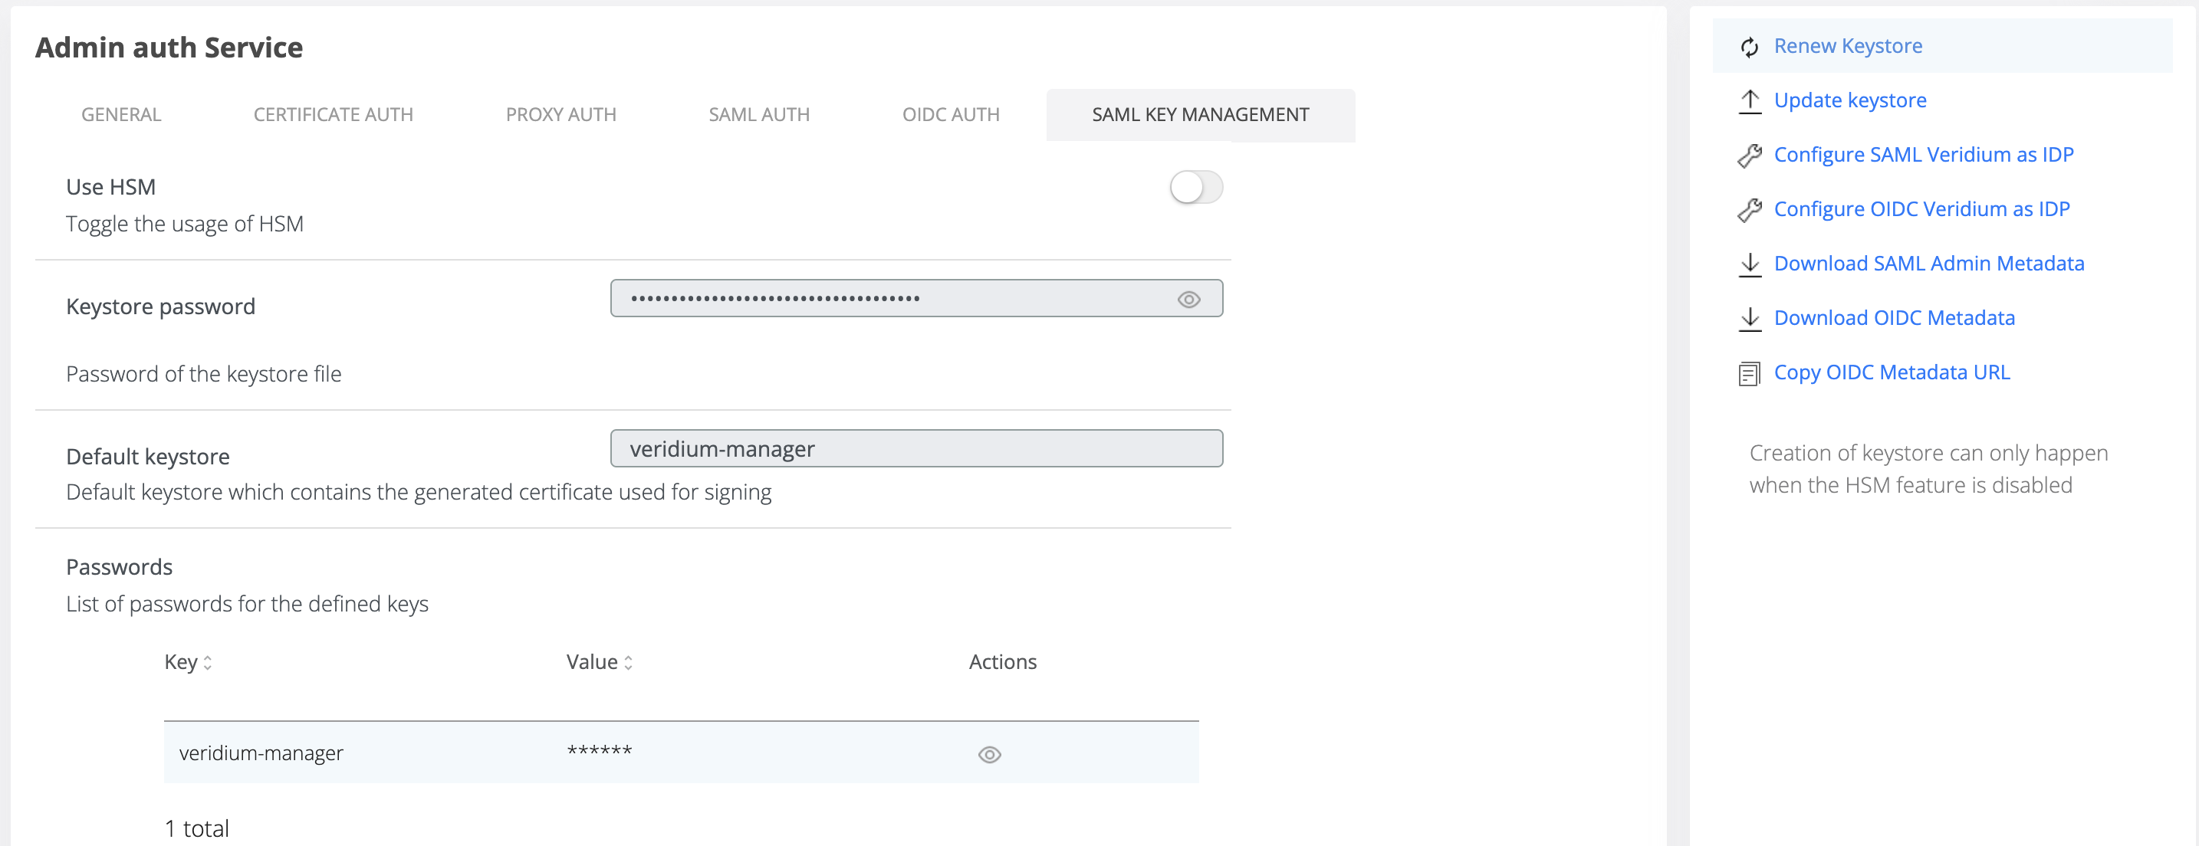Click wrench icon beside Configure SAML Veridium
The height and width of the screenshot is (846, 2199).
[1749, 156]
